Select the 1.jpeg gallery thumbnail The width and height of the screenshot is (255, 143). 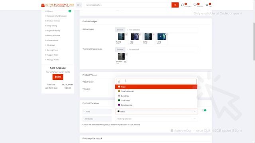click(121, 37)
